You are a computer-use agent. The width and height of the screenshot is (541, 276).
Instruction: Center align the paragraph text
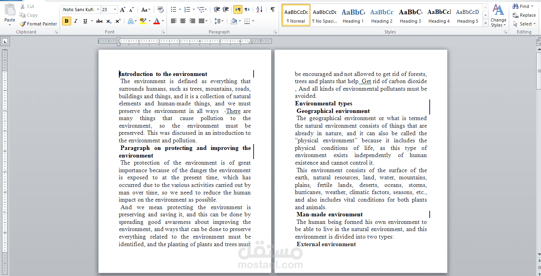183,21
